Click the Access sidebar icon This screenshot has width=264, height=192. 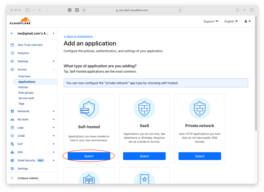[x=12, y=69]
